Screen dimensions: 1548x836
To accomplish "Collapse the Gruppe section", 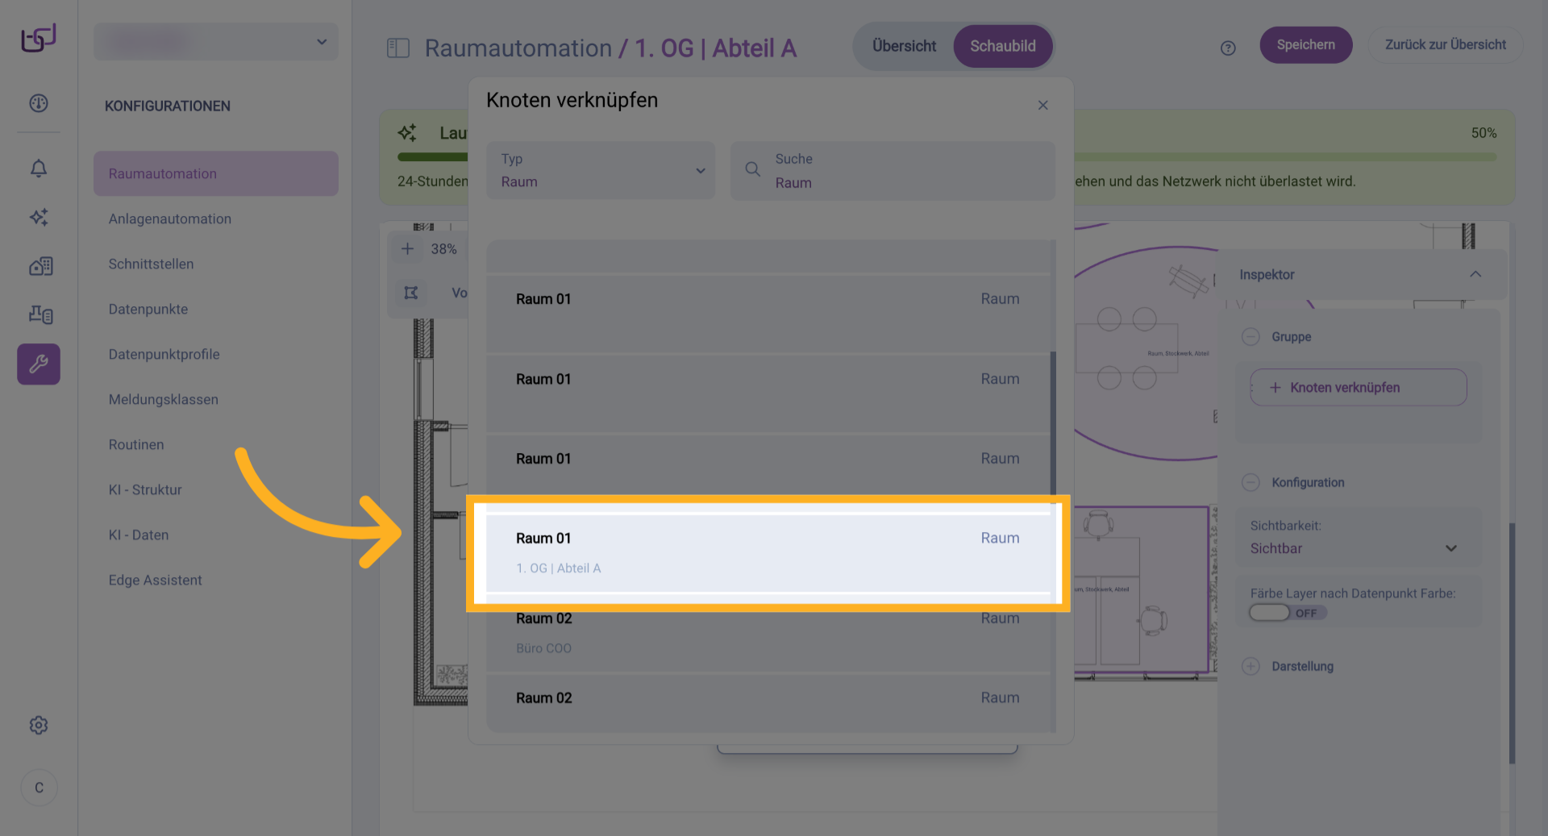I will 1250,337.
